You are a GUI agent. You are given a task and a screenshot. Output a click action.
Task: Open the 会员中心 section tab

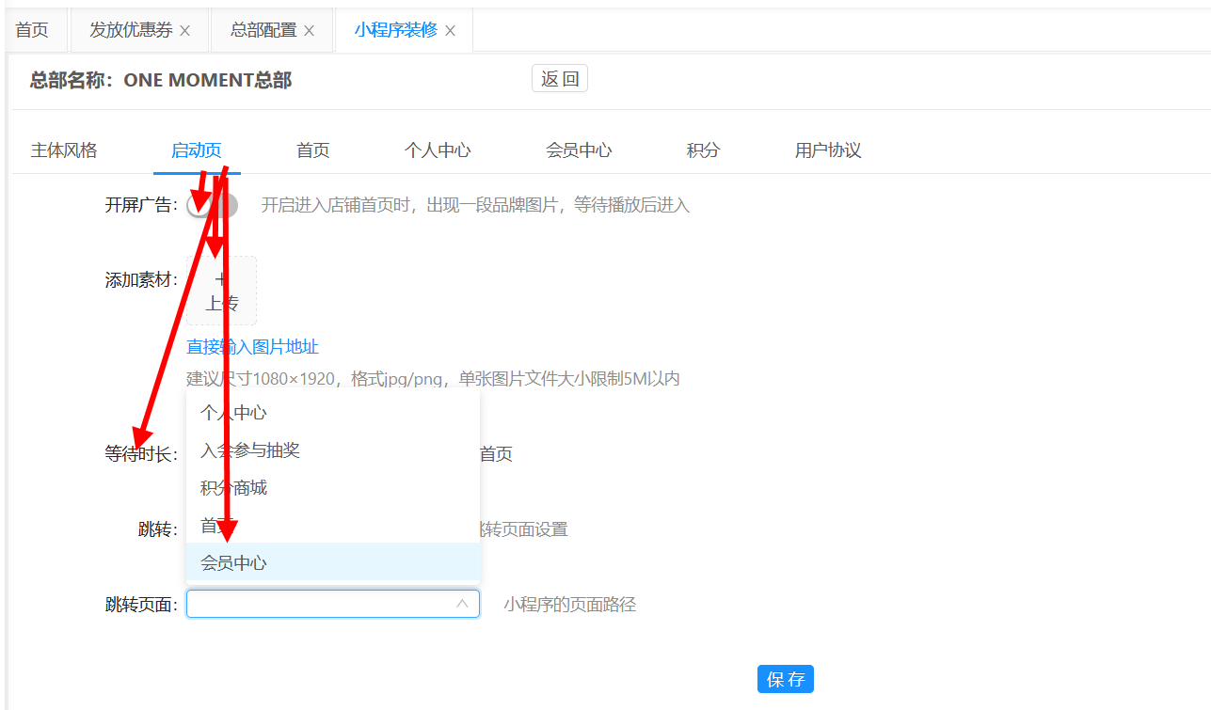click(x=579, y=150)
